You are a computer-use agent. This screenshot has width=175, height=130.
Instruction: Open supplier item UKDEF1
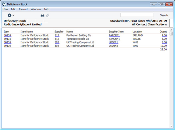pyautogui.click(x=113, y=42)
